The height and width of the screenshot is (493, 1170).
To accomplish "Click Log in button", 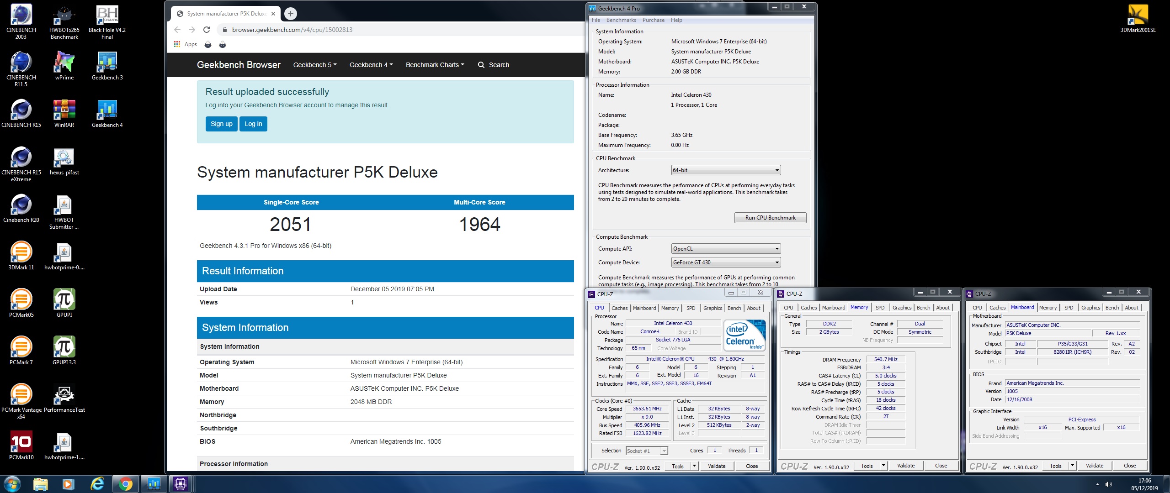I will [254, 124].
